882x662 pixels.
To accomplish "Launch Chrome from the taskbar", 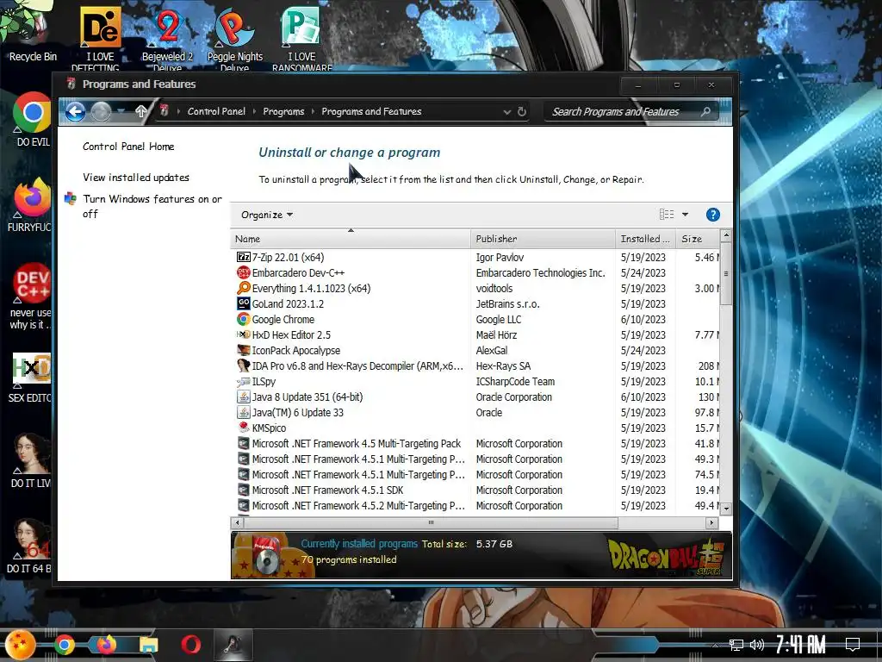I will 64,645.
